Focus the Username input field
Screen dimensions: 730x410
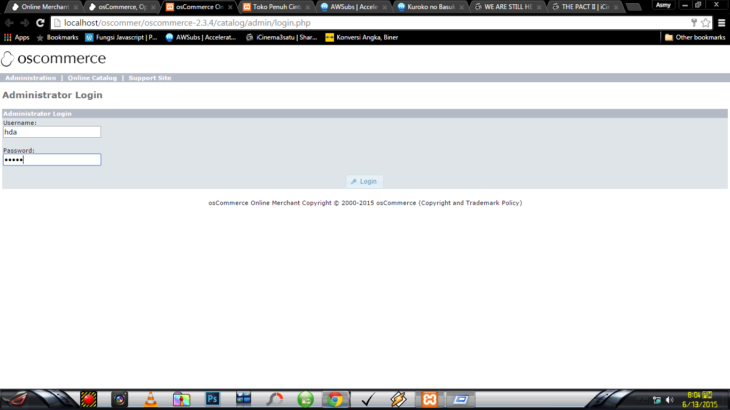point(52,132)
